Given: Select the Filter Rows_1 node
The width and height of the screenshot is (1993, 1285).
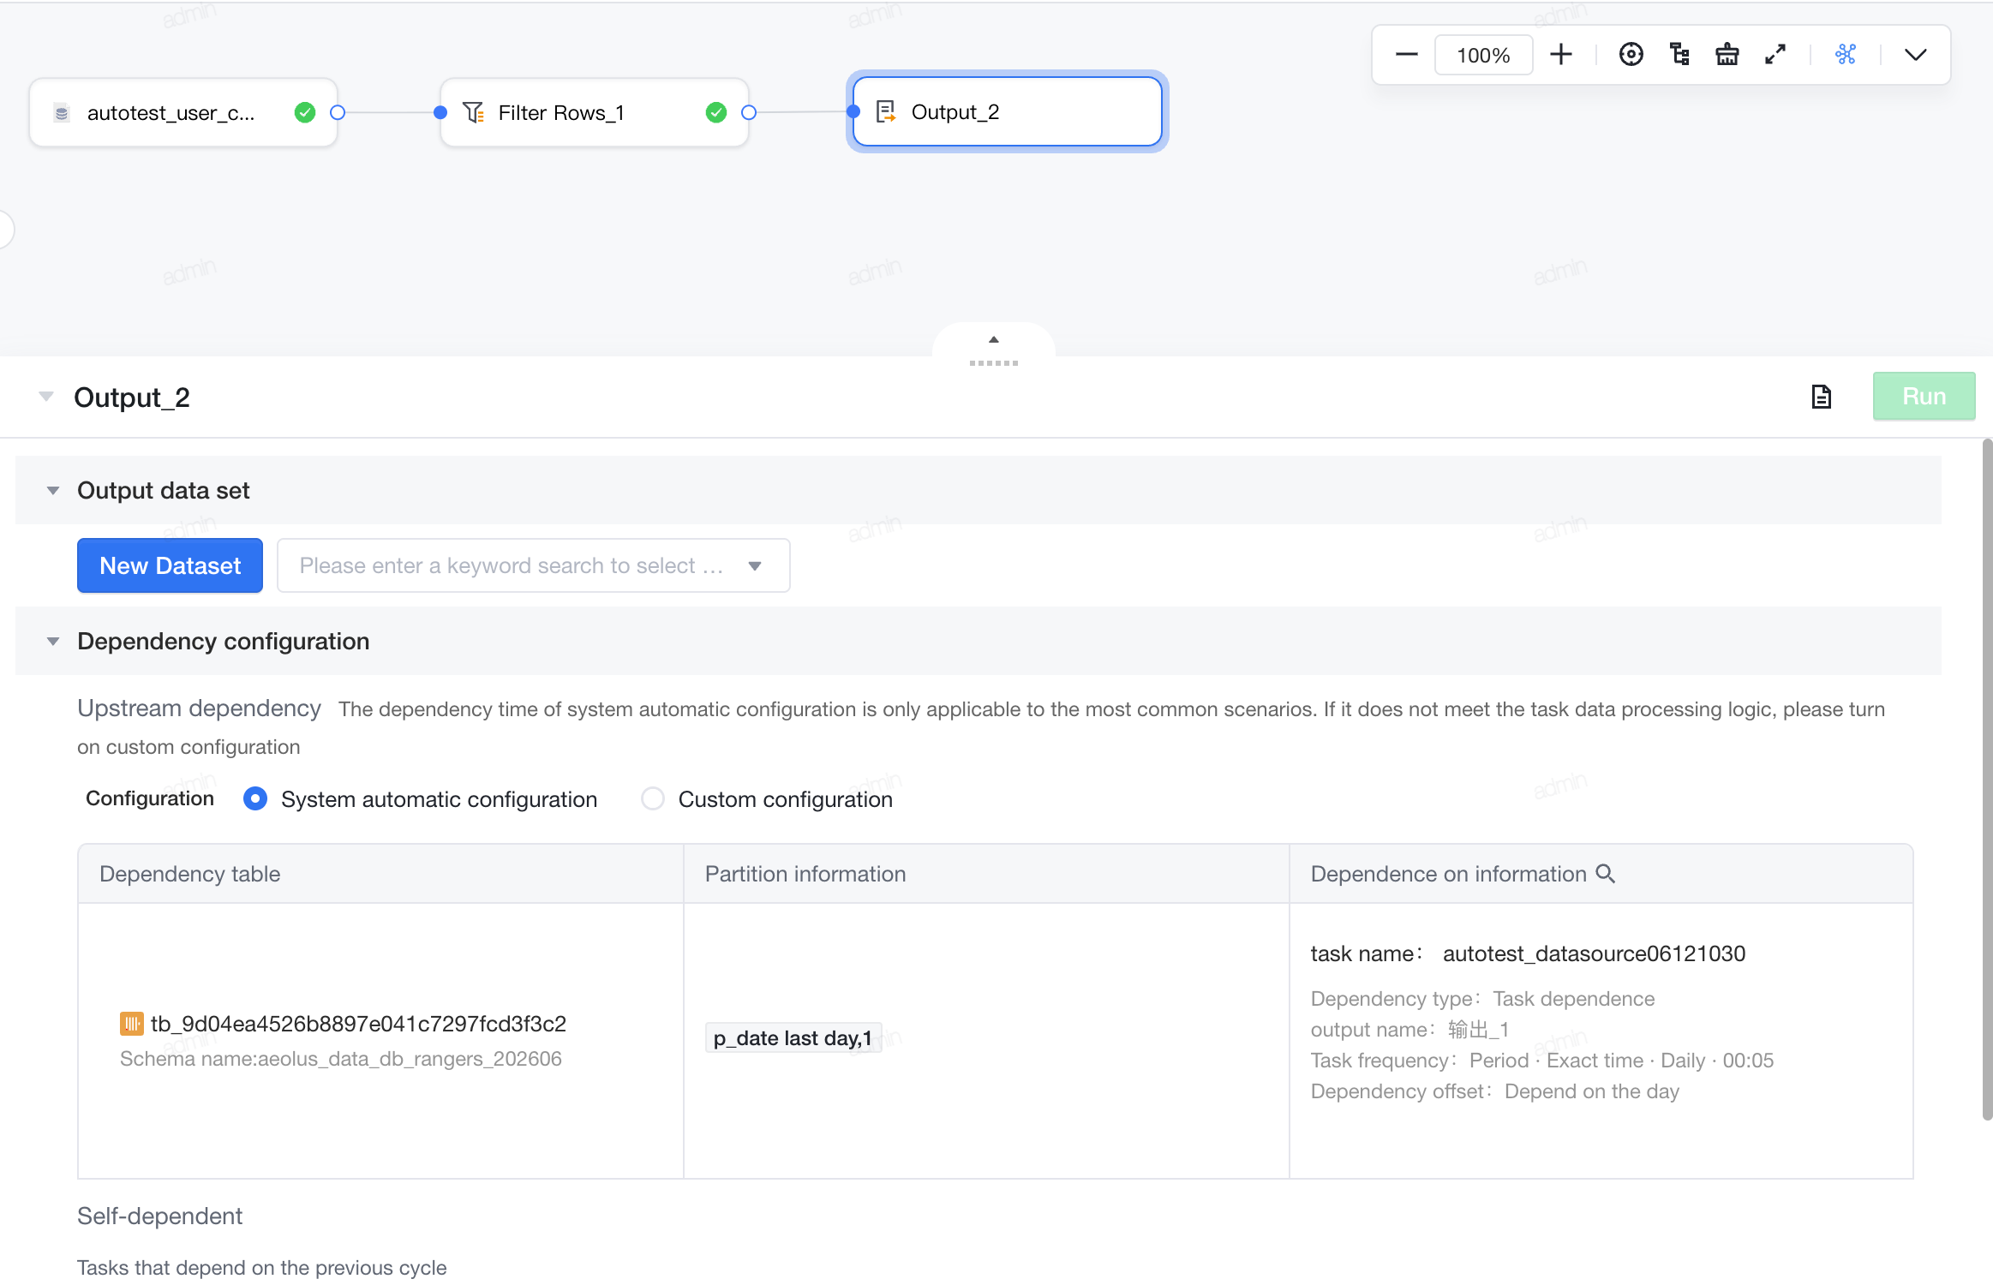Looking at the screenshot, I should pos(595,112).
